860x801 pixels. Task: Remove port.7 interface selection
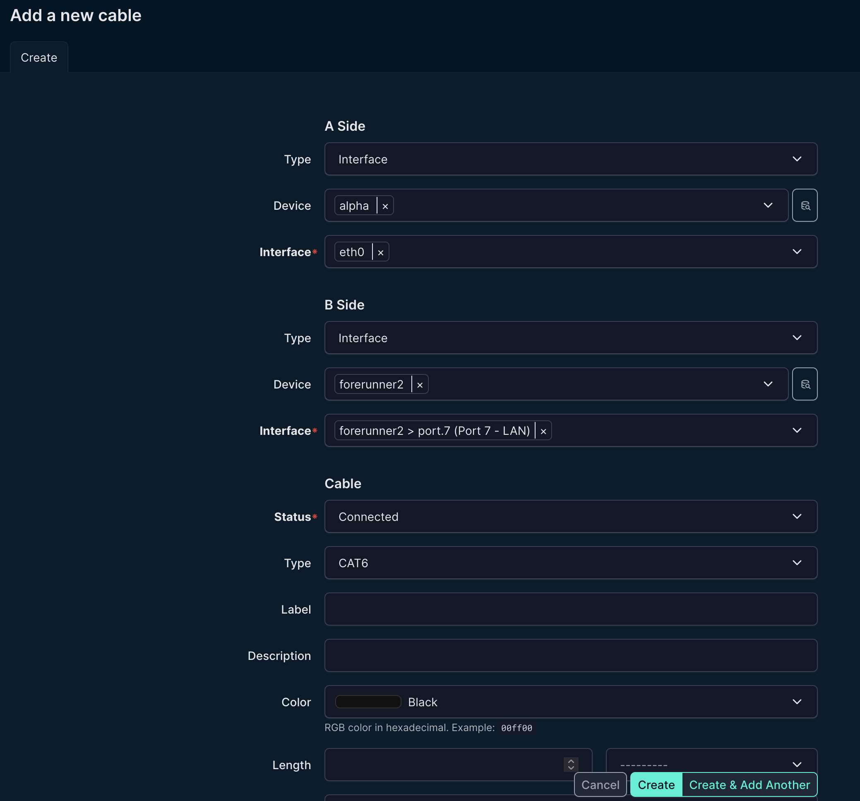(543, 431)
